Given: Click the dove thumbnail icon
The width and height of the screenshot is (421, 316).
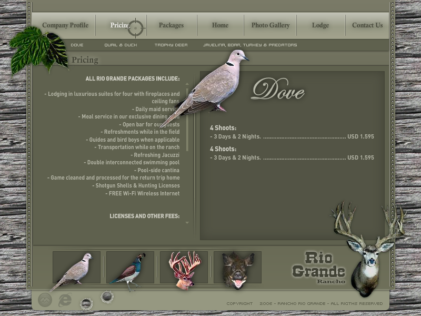Looking at the screenshot, I should [76, 268].
